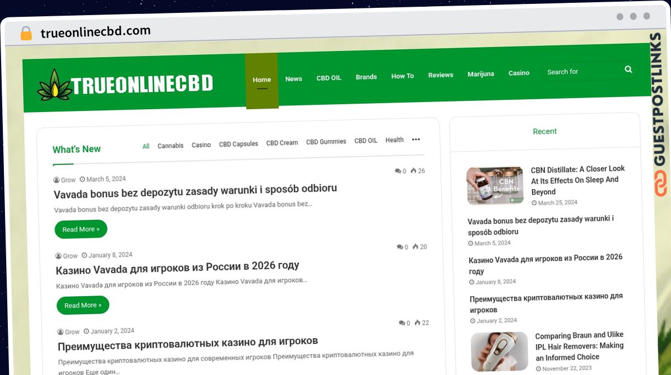The image size is (671, 375).
Task: Open main article Казино Vavada для игроков
Action: click(178, 268)
